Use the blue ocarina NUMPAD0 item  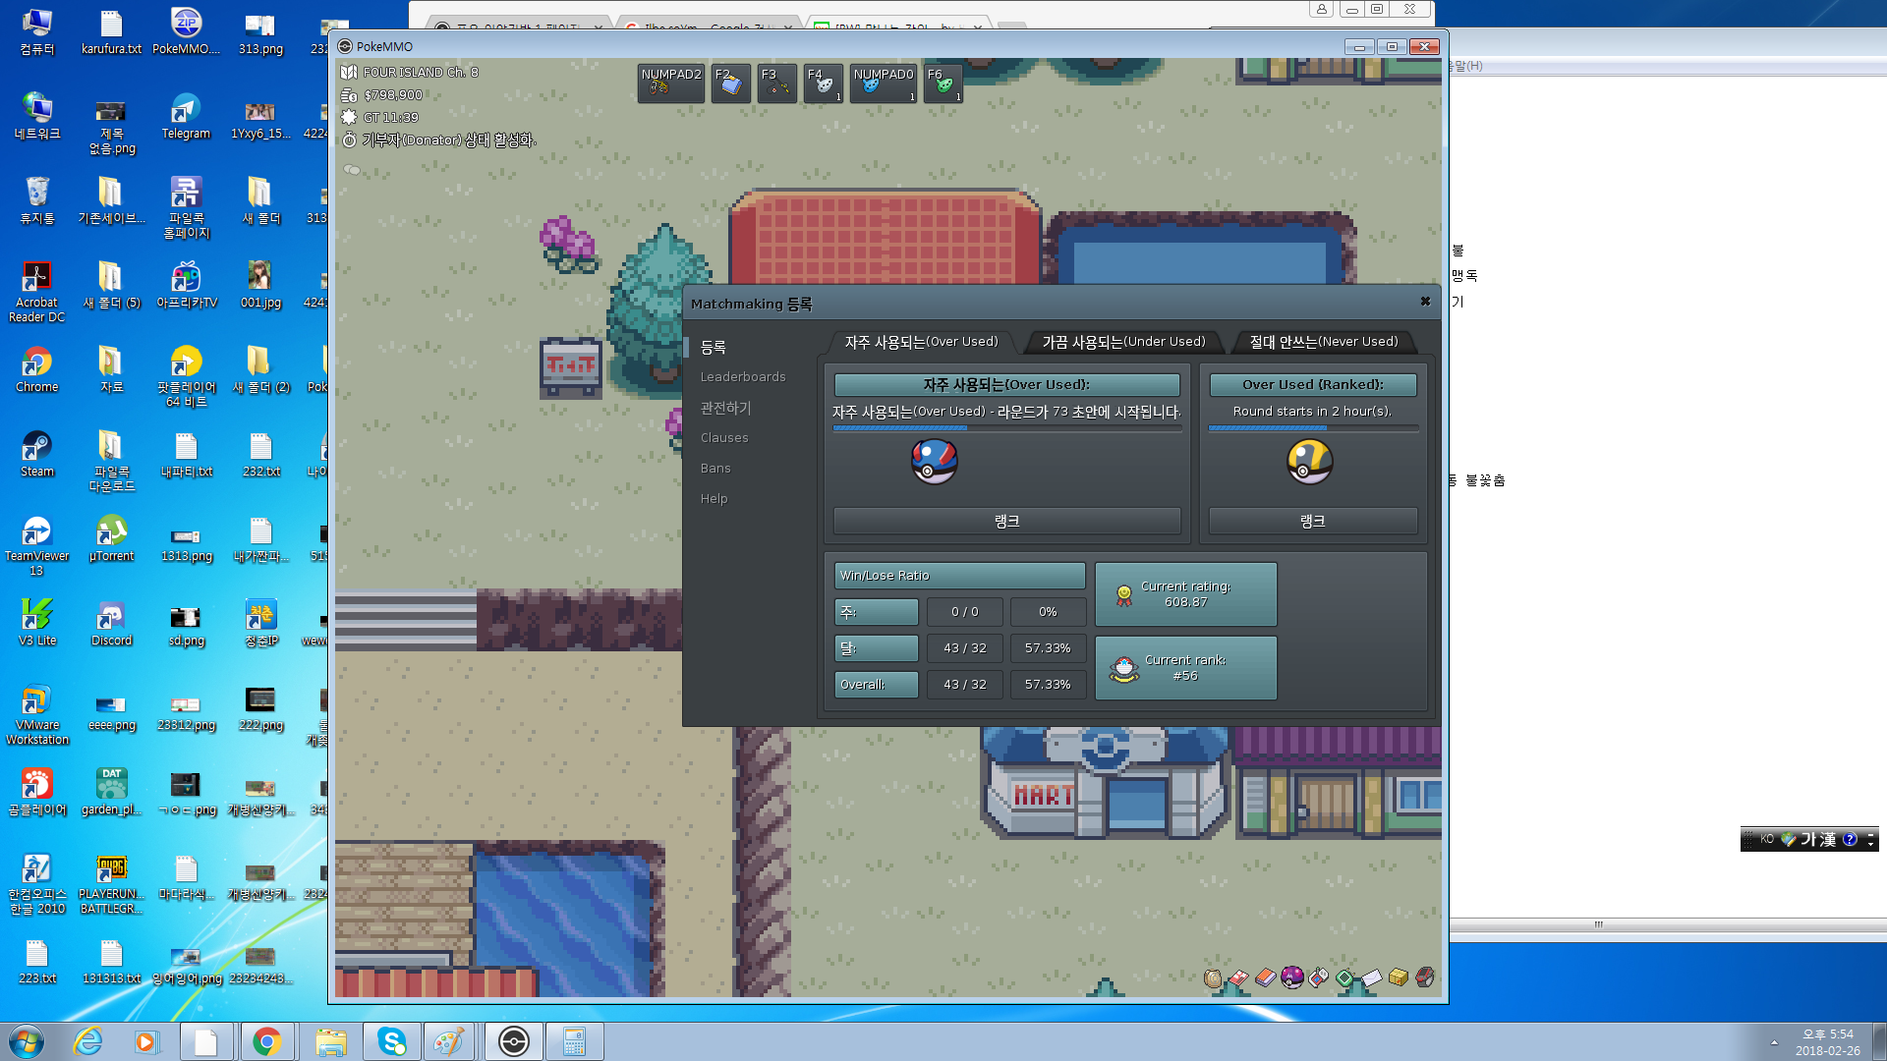tap(883, 84)
